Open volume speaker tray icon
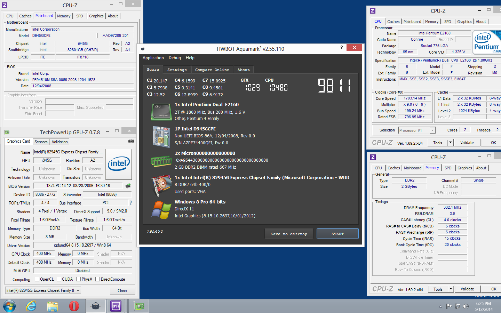Viewport: 501px width, 313px height. (x=466, y=306)
